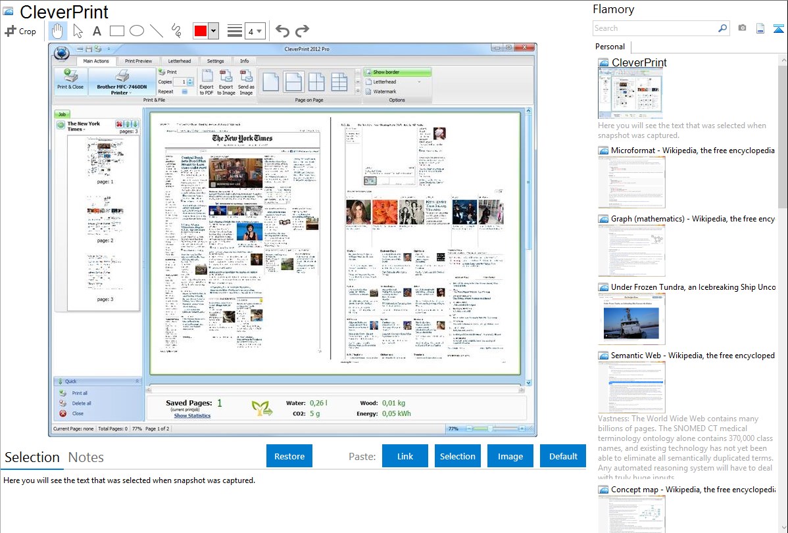Click the Restore button
The width and height of the screenshot is (788, 533).
[289, 456]
